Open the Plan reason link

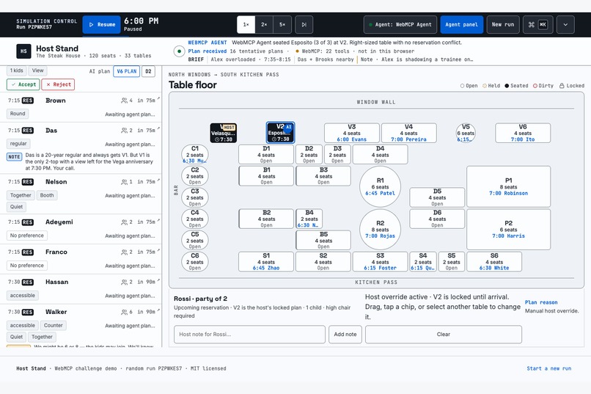541,302
